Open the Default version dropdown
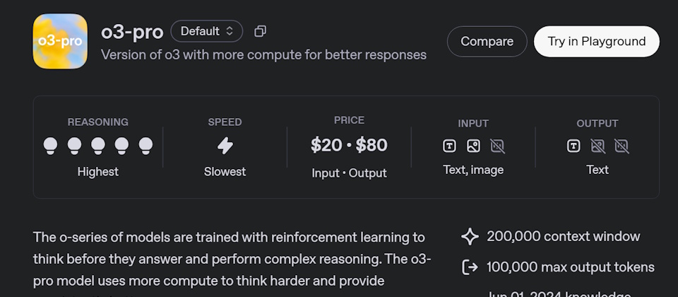Screen dimensions: 678x297 [x=207, y=31]
